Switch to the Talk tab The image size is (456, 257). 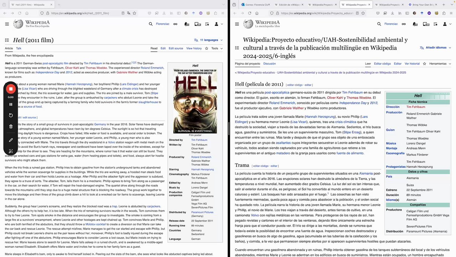pos(19,49)
